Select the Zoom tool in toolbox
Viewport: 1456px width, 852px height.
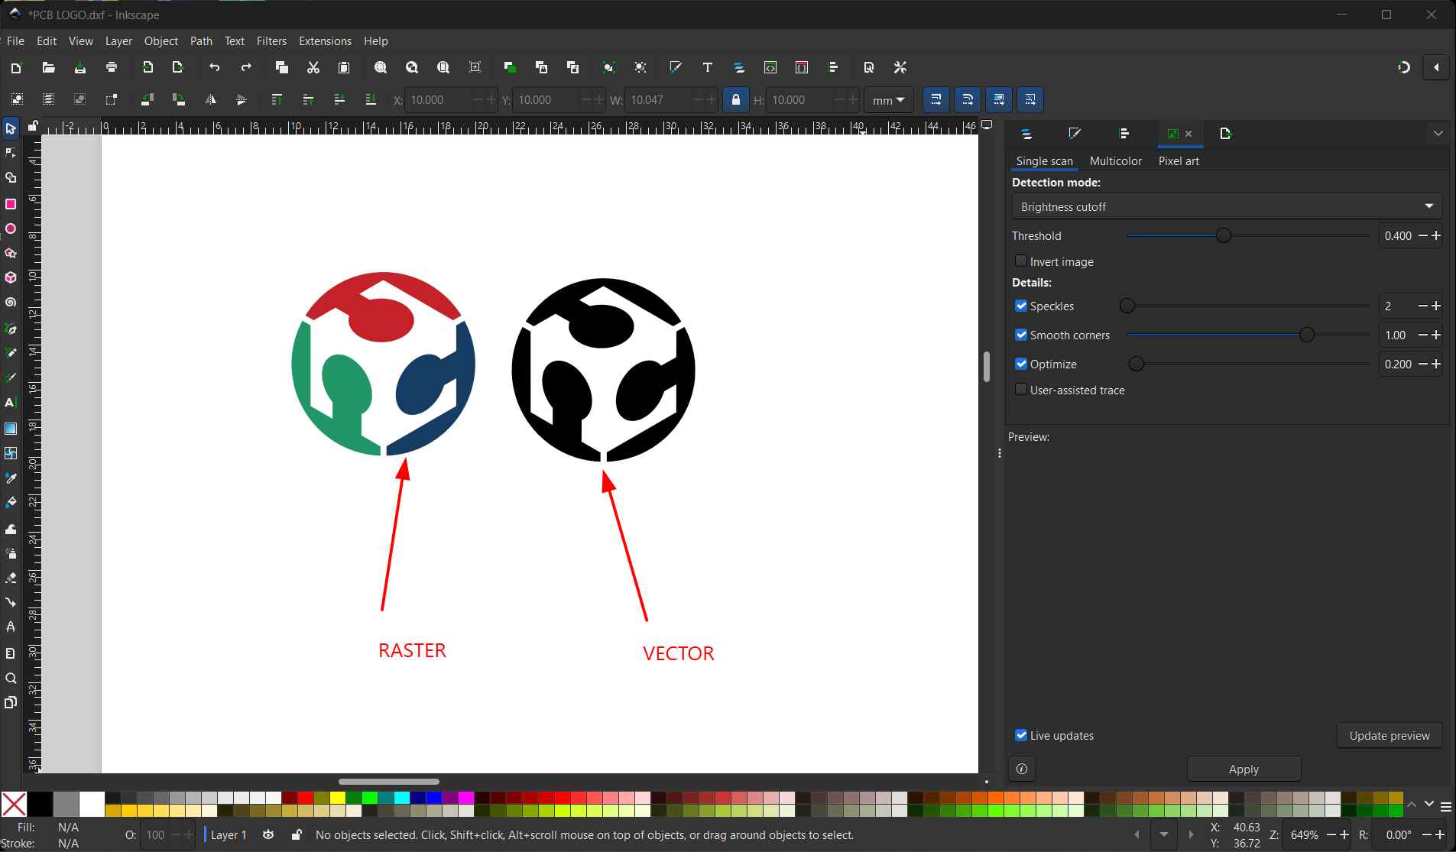coord(11,679)
